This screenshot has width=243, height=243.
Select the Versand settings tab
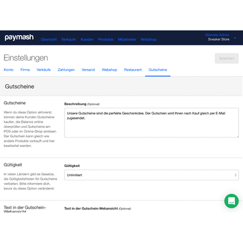[x=88, y=70]
